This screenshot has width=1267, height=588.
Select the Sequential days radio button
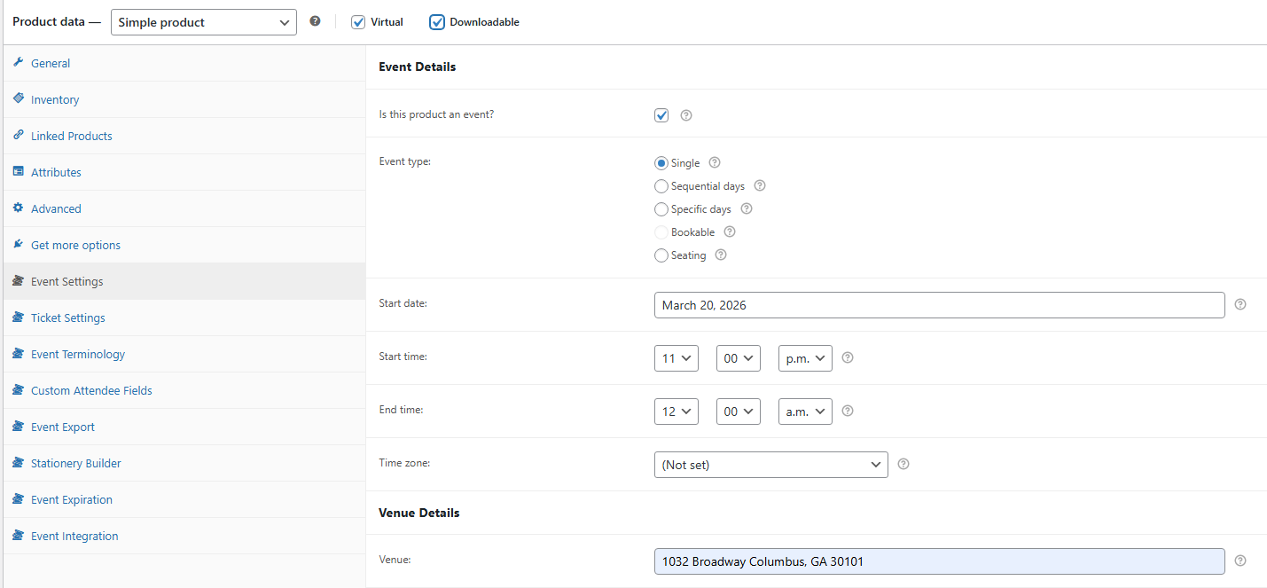pyautogui.click(x=661, y=186)
